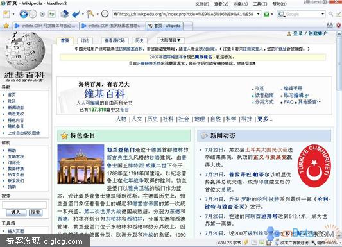Image resolution: width=342 pixels, height=247 pixels.
Task: Open the address bar history dropdown
Action: click(x=259, y=14)
